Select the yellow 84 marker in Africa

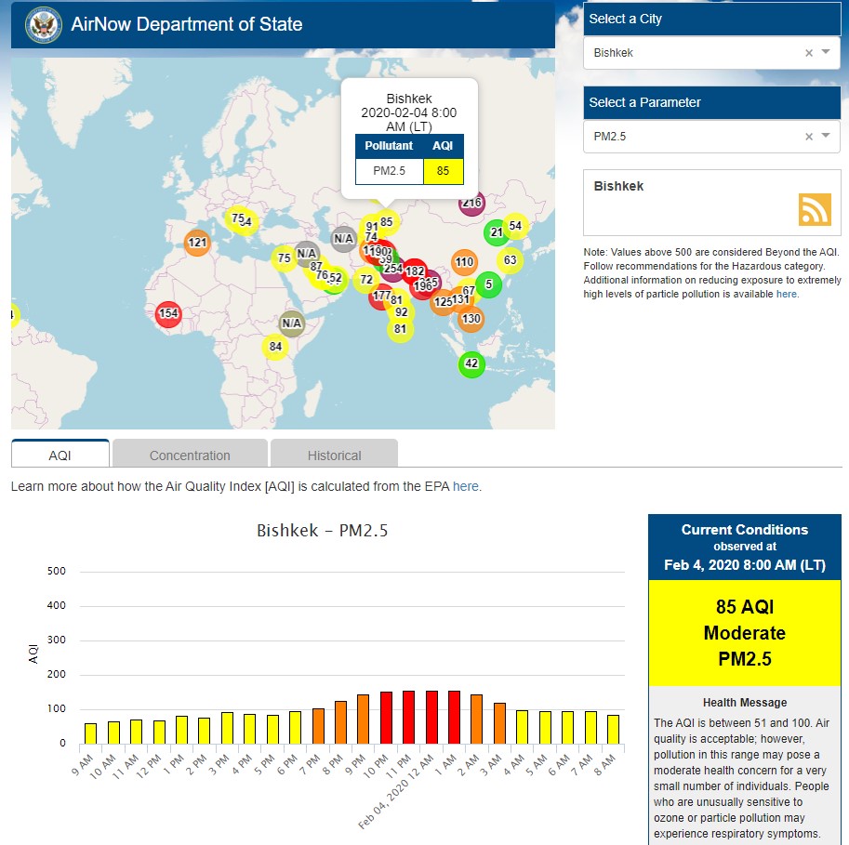pyautogui.click(x=275, y=347)
